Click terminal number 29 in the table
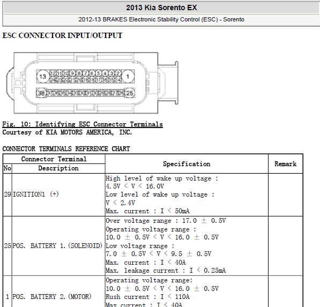This screenshot has height=307, width=320. pos(8,194)
